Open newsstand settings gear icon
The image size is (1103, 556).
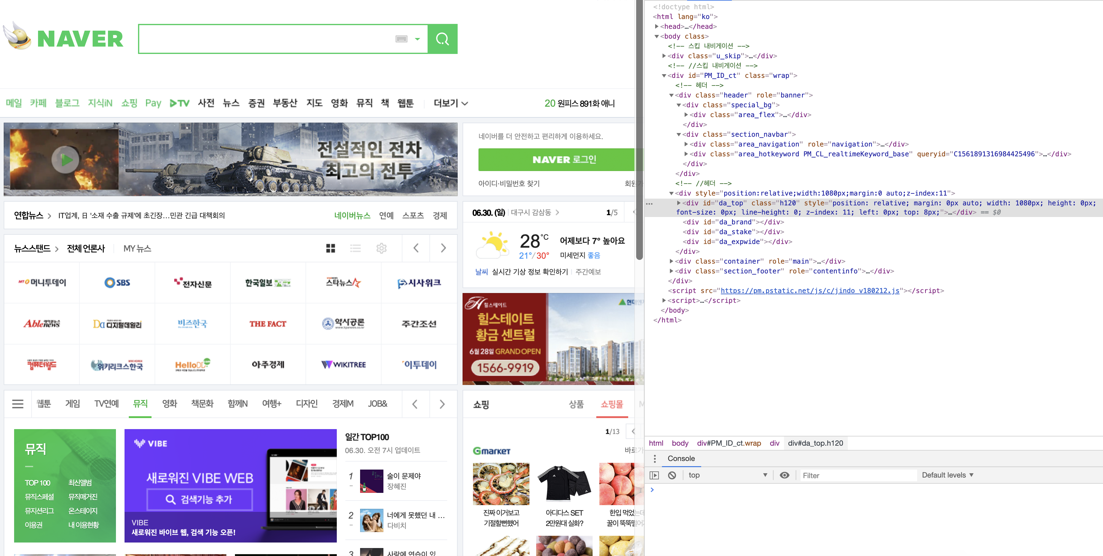(x=381, y=248)
